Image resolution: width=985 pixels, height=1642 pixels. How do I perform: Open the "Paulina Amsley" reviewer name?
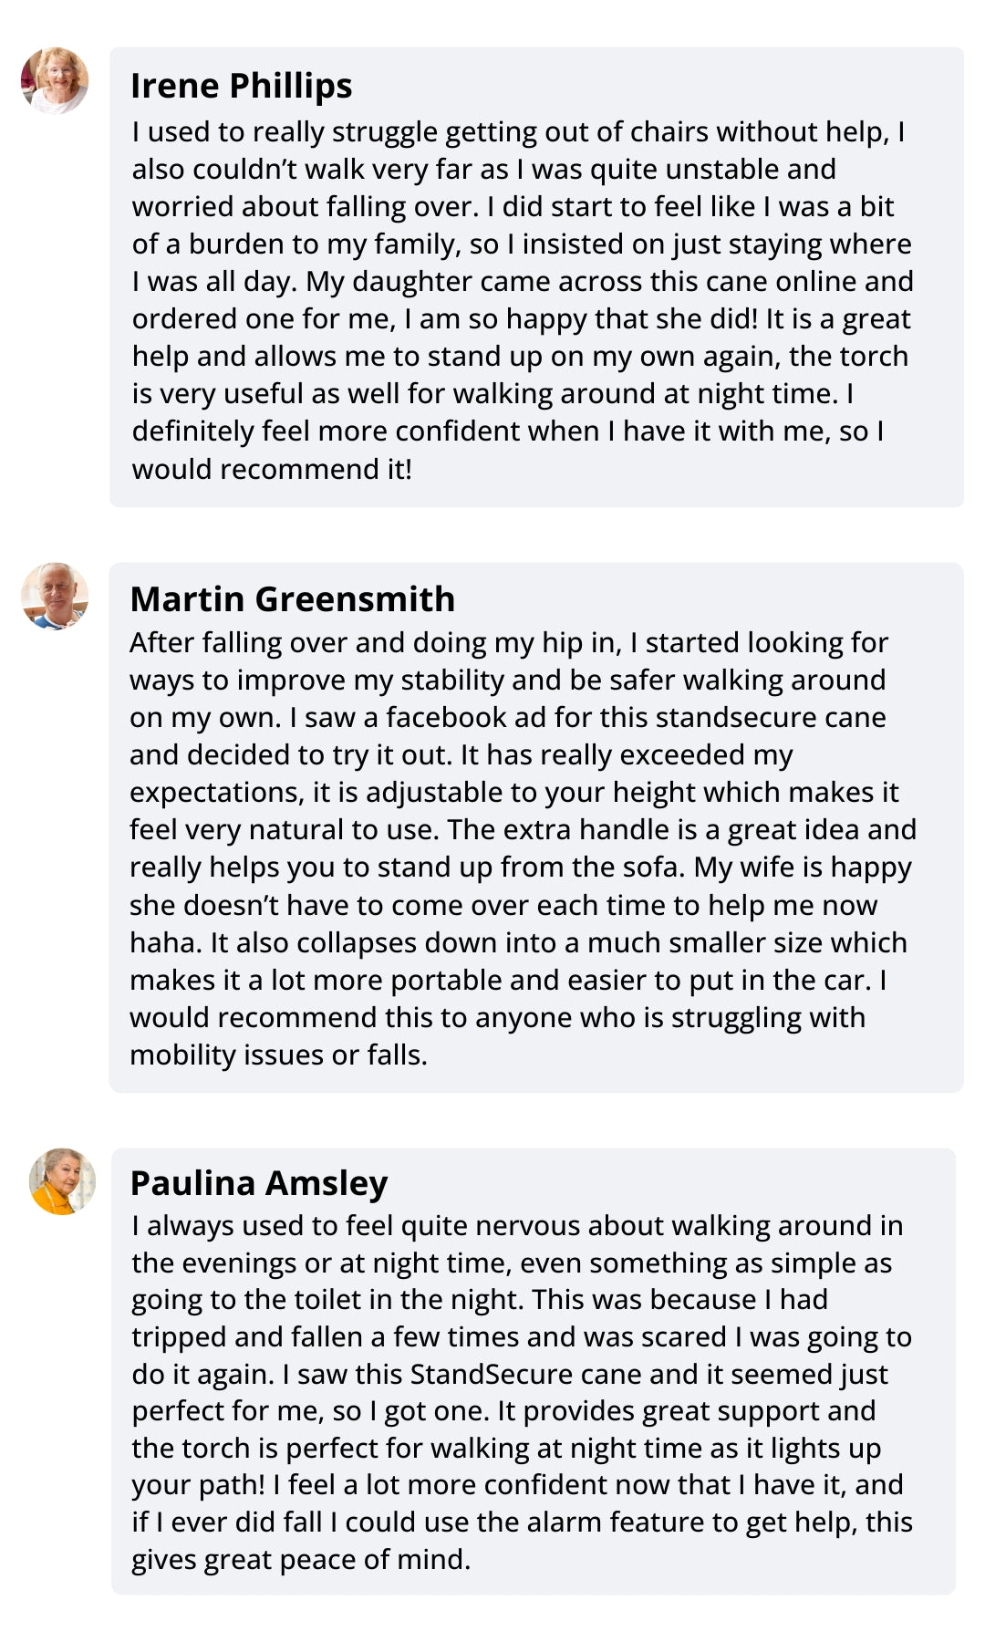pos(259,1183)
